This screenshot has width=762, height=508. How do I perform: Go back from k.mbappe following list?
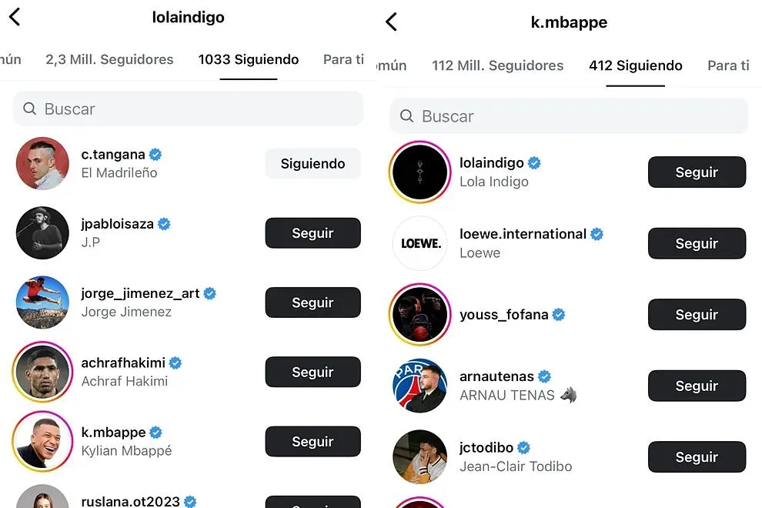(391, 22)
